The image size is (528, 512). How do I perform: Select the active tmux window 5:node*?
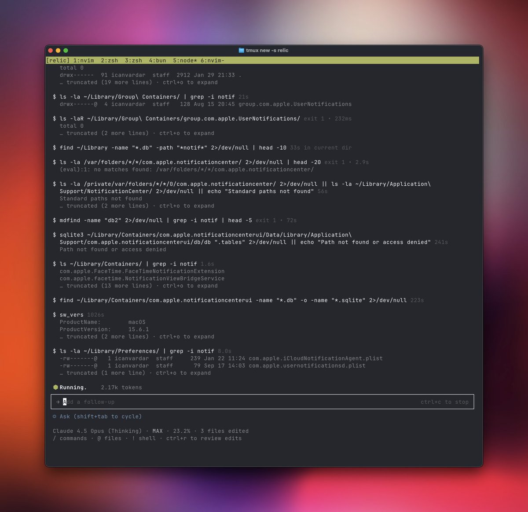pos(185,61)
